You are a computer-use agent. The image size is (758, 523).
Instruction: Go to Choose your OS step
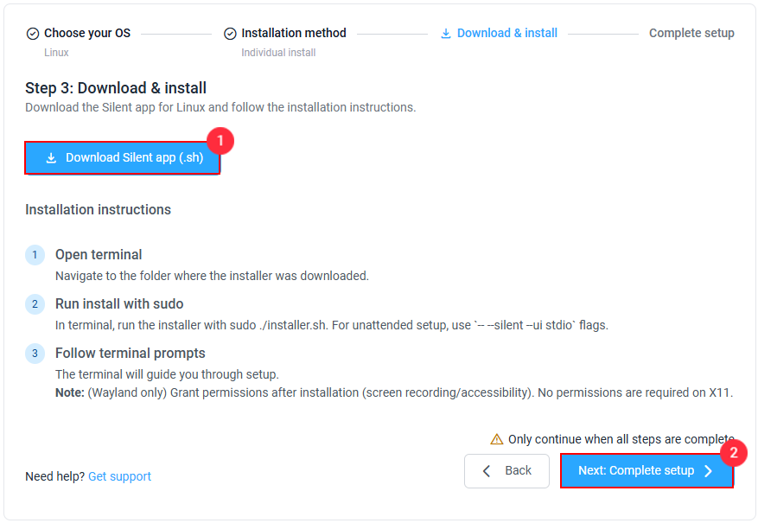(87, 33)
